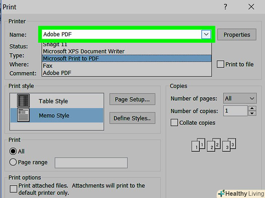Open printer Properties
Image resolution: width=265 pixels, height=198 pixels.
coord(237,34)
